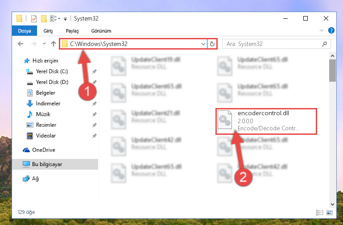Screen dimensions: 343x225
Task: Expand the address bar history dropdown
Action: (x=203, y=44)
